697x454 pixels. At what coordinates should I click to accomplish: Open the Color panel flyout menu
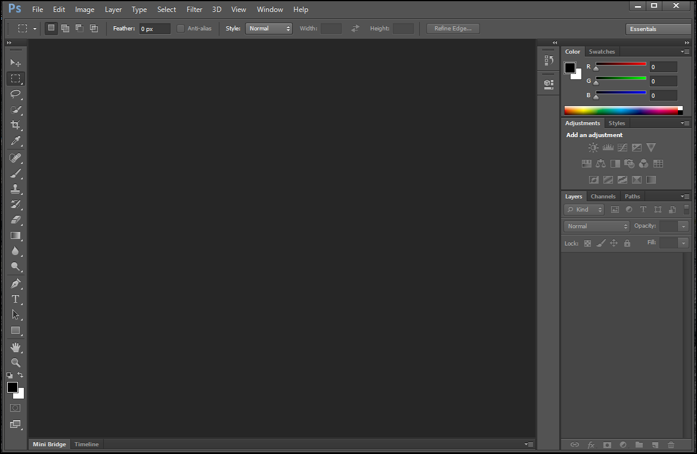[685, 51]
